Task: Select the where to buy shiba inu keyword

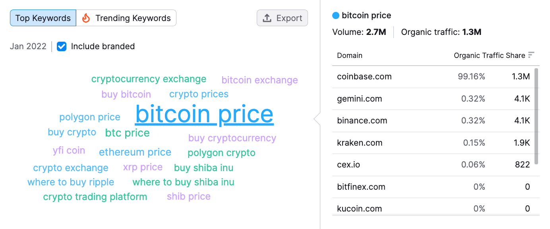Action: click(183, 182)
